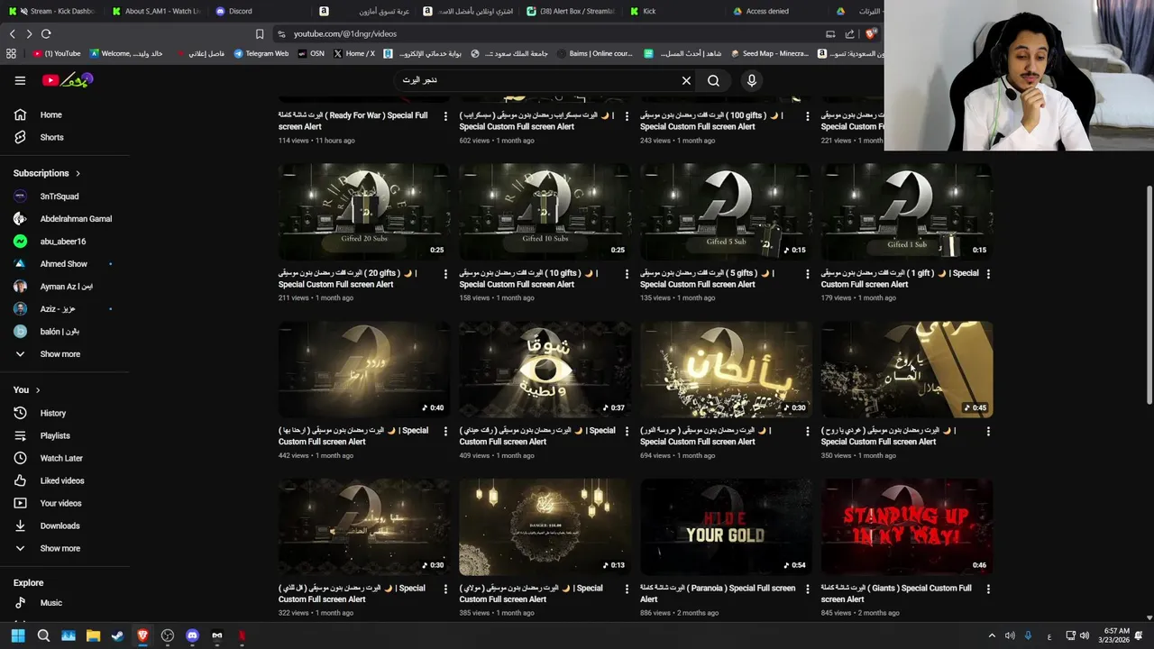Screen dimensions: 1154x649
Task: Click the Downloads icon in sidebar
Action: click(x=20, y=526)
